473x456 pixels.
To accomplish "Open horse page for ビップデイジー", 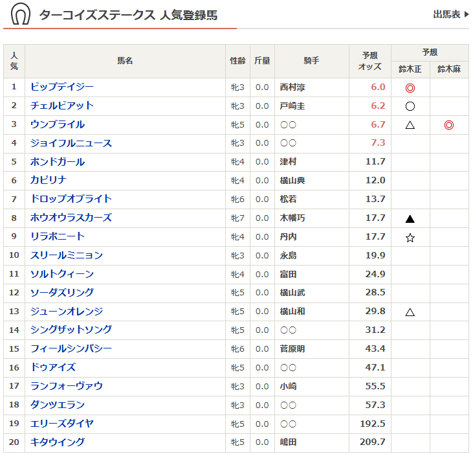I will (x=62, y=87).
